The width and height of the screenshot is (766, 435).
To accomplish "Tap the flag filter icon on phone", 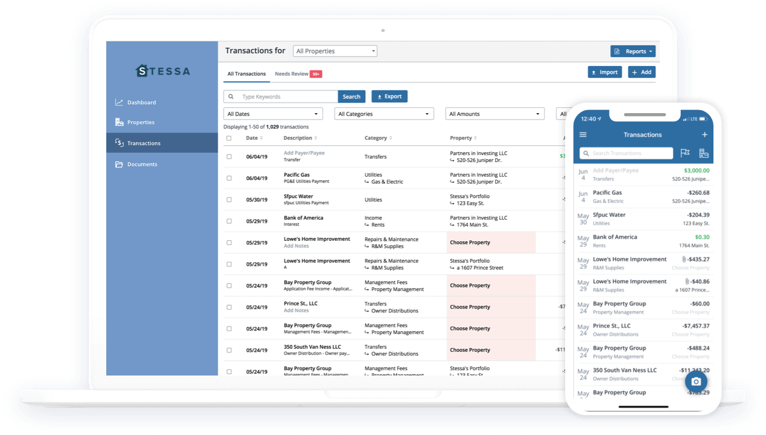I will 685,153.
